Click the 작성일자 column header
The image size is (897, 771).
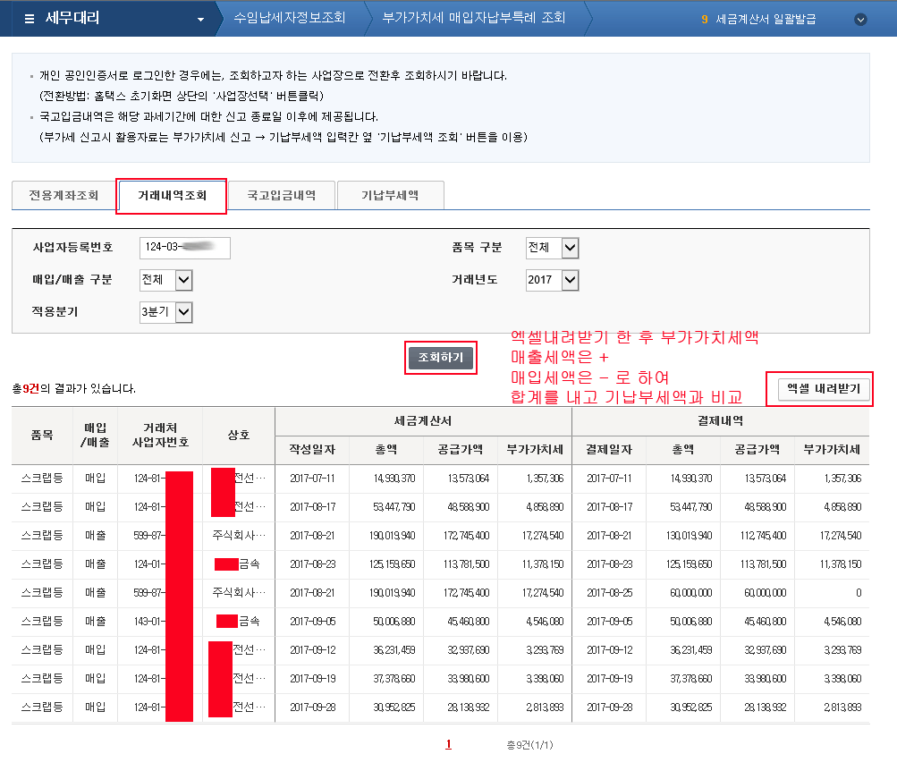(x=312, y=449)
